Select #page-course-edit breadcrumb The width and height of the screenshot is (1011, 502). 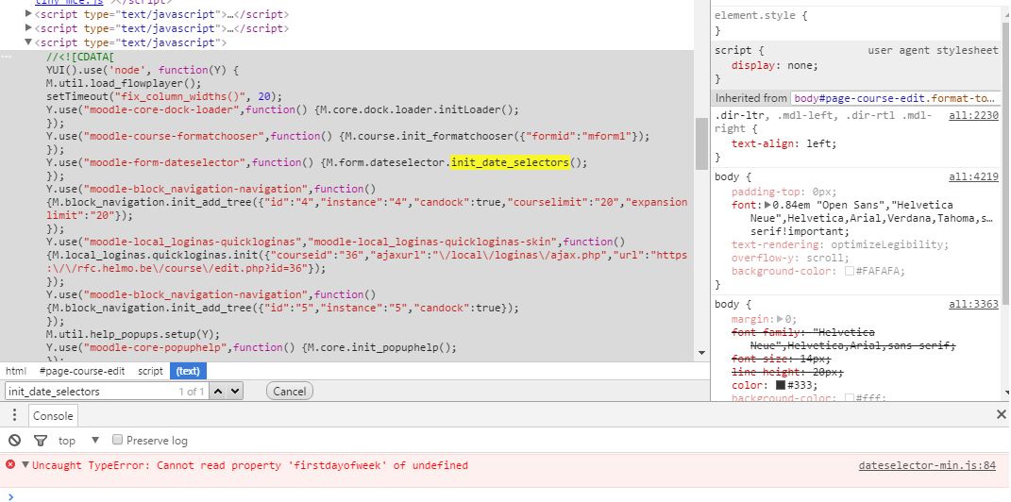(x=82, y=371)
